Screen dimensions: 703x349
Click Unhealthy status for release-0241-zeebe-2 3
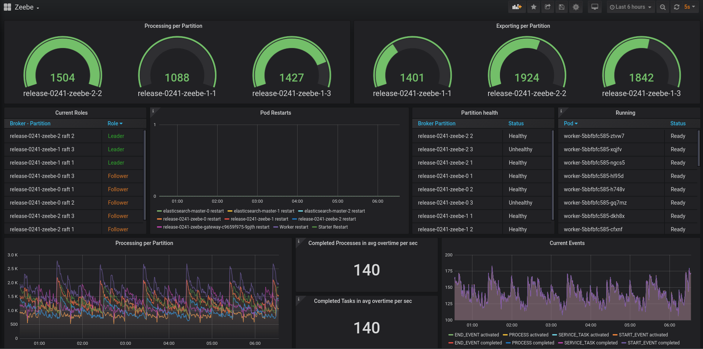coord(520,149)
